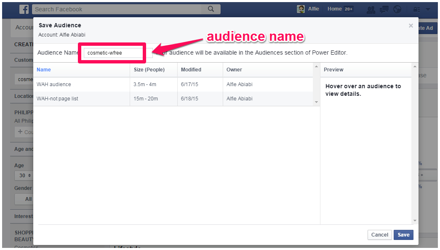The width and height of the screenshot is (440, 250).
Task: Click the Save button
Action: click(403, 235)
